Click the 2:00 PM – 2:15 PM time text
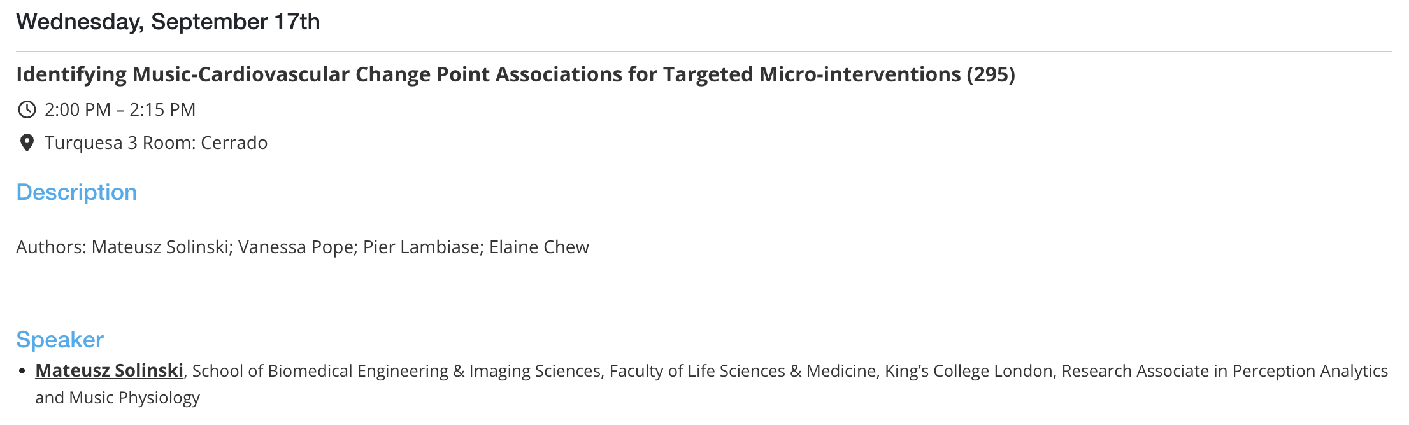The image size is (1409, 425). pos(120,109)
